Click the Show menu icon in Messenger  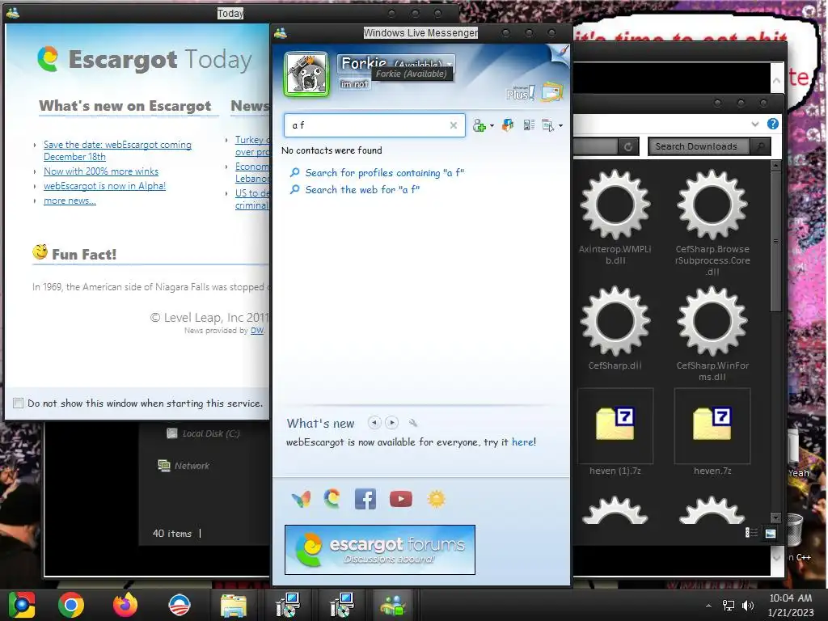548,125
